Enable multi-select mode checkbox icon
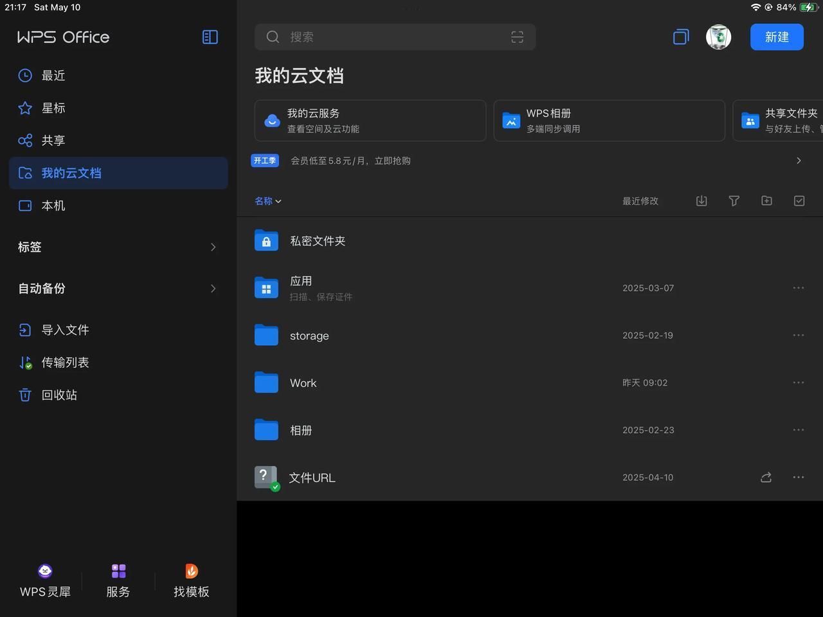Viewport: 823px width, 617px height. point(799,201)
